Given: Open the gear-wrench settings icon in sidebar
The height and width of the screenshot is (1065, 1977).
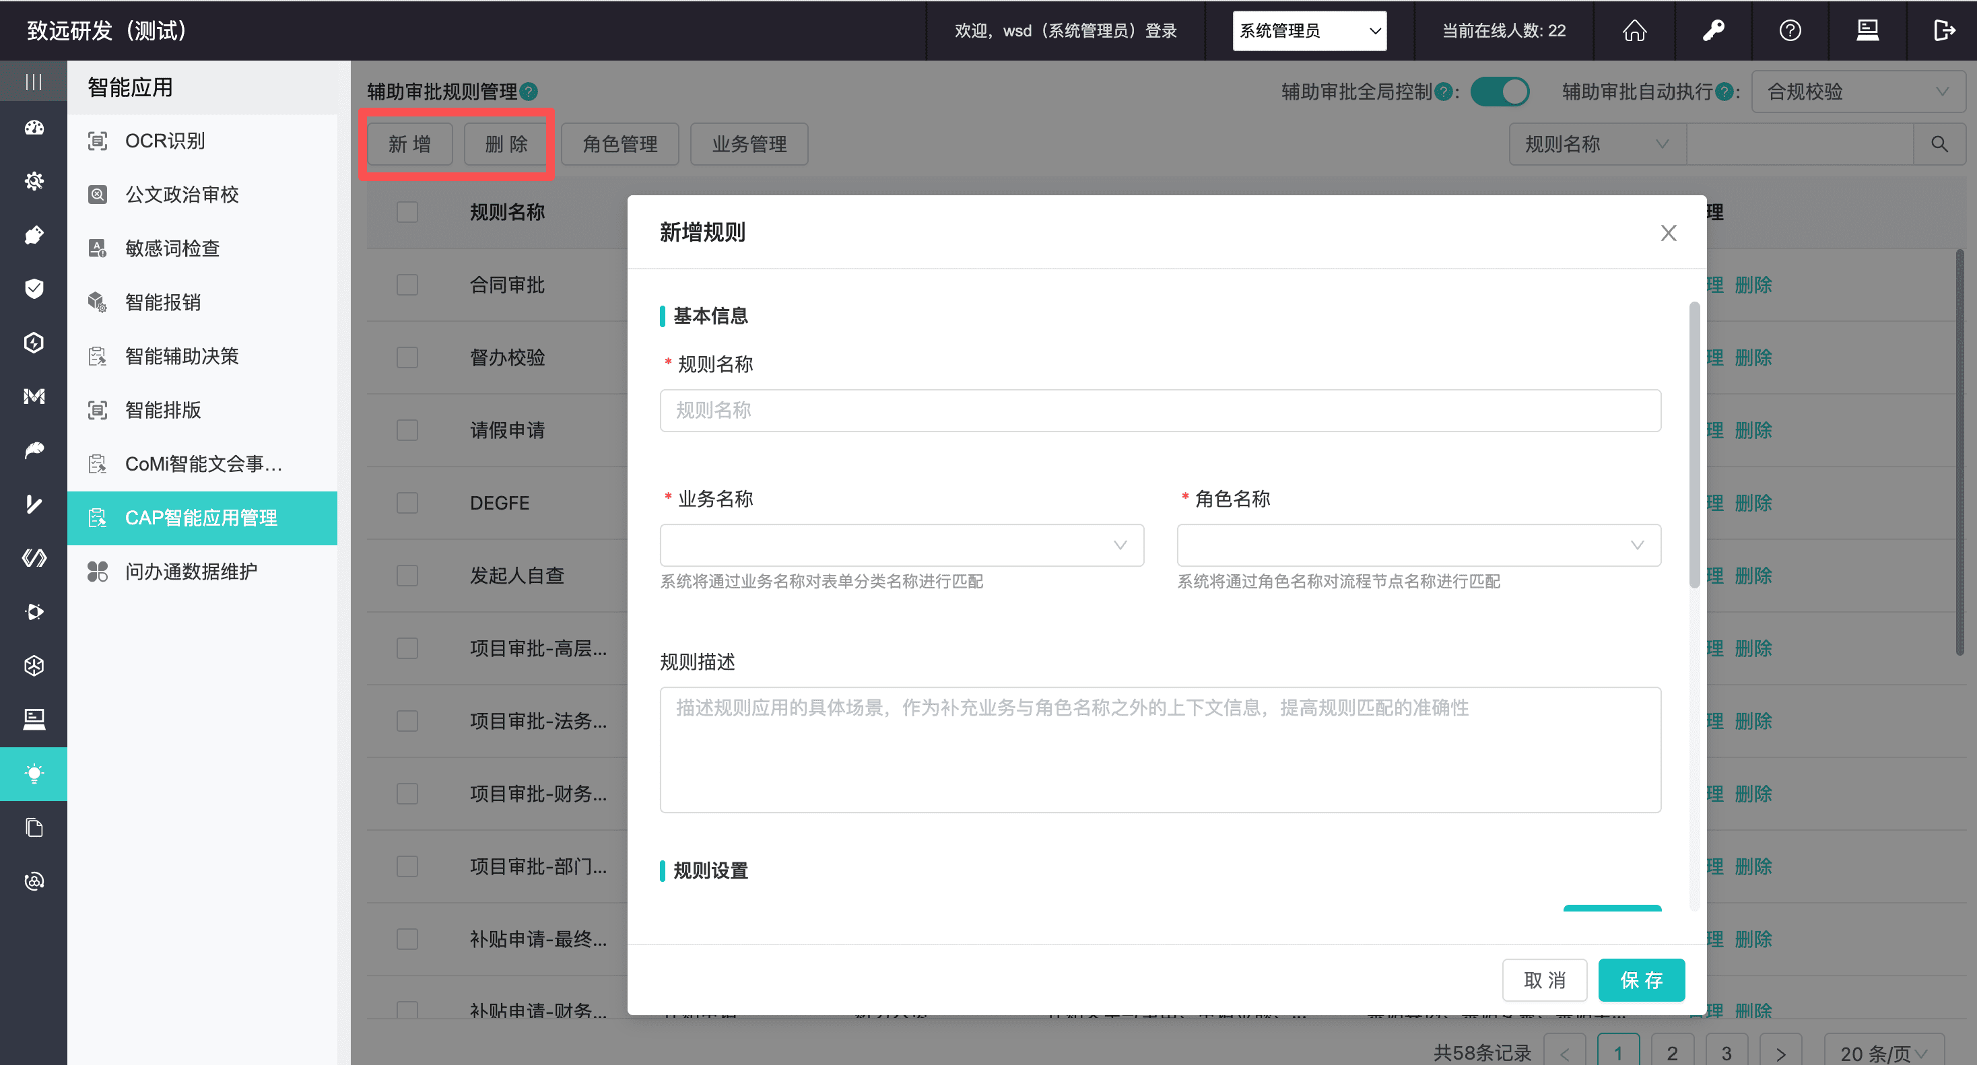Looking at the screenshot, I should click(x=34, y=181).
